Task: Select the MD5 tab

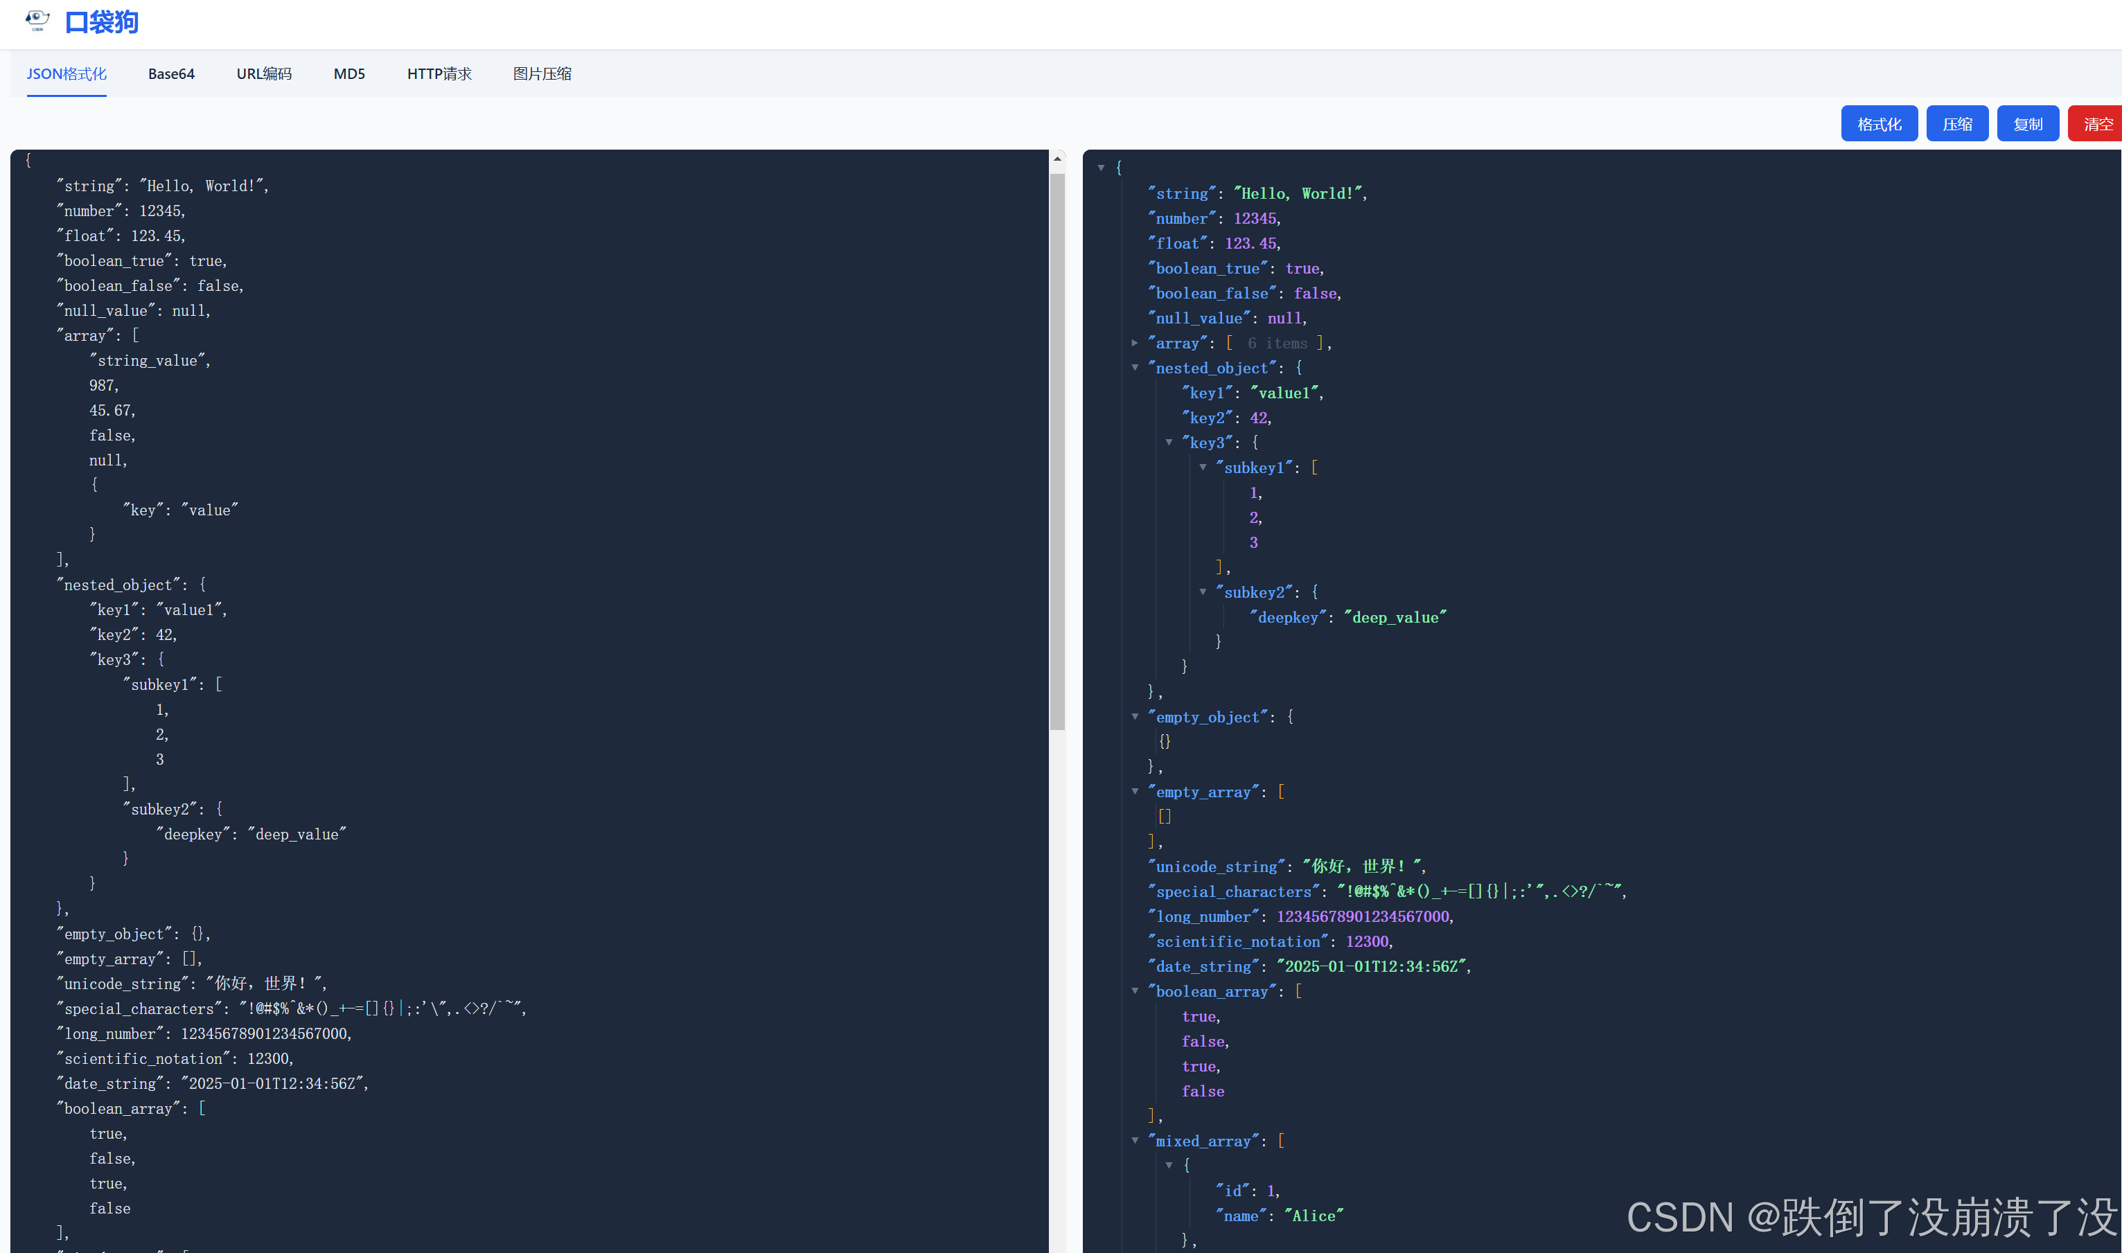Action: coord(348,73)
